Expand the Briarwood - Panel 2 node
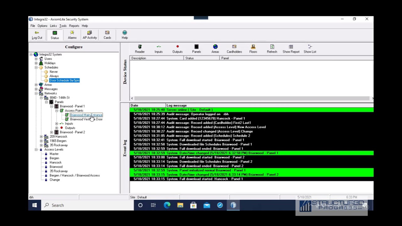The height and width of the screenshot is (226, 402). [52, 132]
